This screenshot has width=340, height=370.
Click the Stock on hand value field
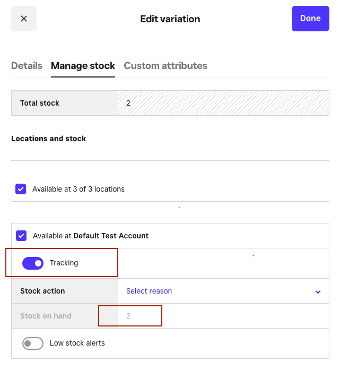coord(223,316)
